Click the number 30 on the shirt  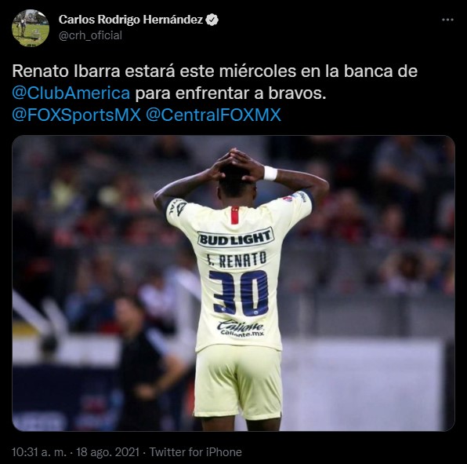point(238,292)
